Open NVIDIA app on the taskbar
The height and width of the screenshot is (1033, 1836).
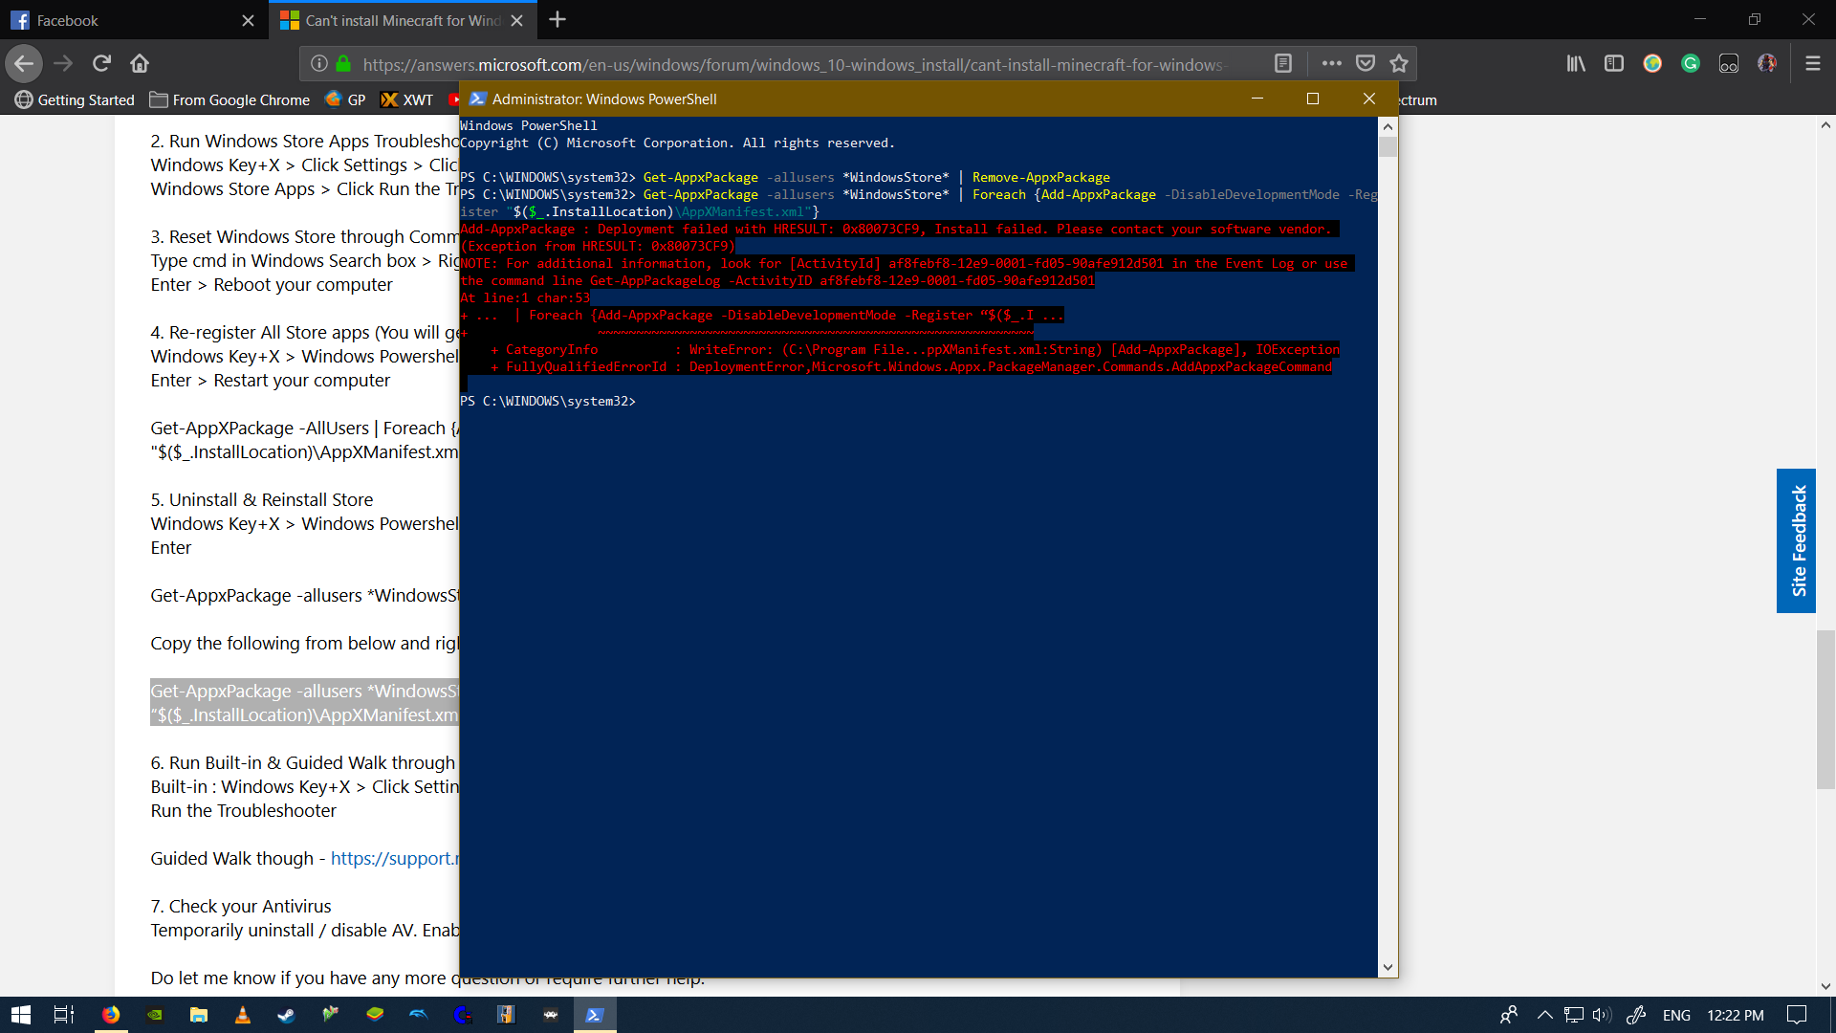point(155,1015)
